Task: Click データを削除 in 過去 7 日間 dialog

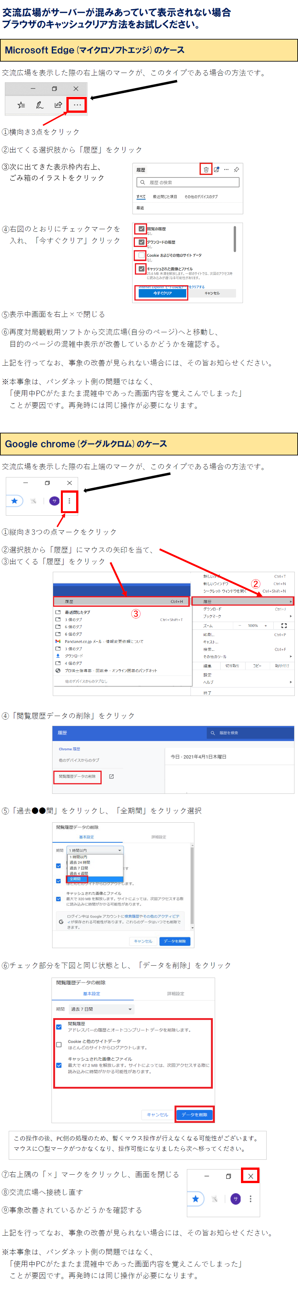Action: [194, 1114]
